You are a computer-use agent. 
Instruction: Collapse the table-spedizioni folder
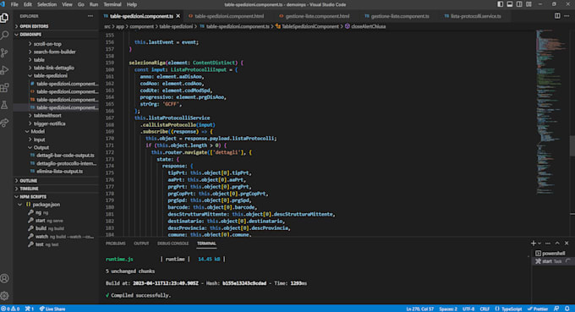click(x=56, y=75)
